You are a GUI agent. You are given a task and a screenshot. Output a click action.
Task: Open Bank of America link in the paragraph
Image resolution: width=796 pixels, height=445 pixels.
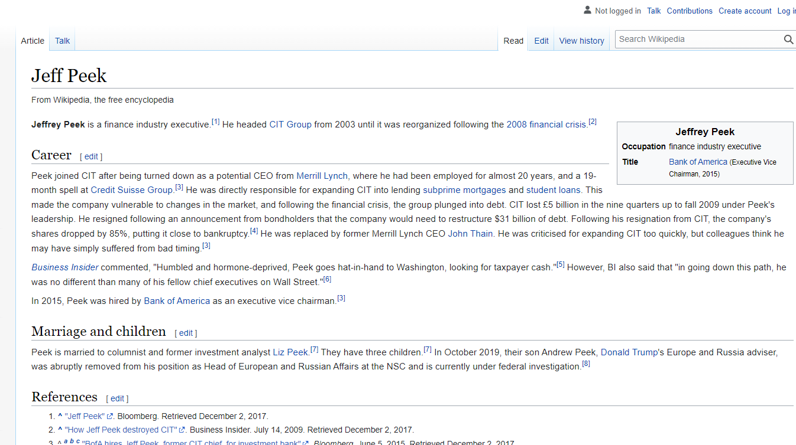tap(177, 301)
